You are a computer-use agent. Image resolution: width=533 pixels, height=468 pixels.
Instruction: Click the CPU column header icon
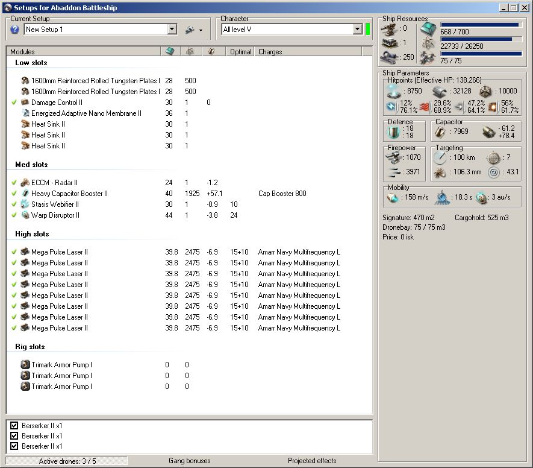pyautogui.click(x=170, y=52)
